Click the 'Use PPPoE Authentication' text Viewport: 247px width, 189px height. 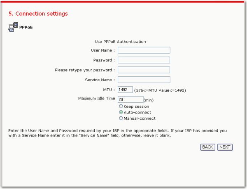coord(120,42)
